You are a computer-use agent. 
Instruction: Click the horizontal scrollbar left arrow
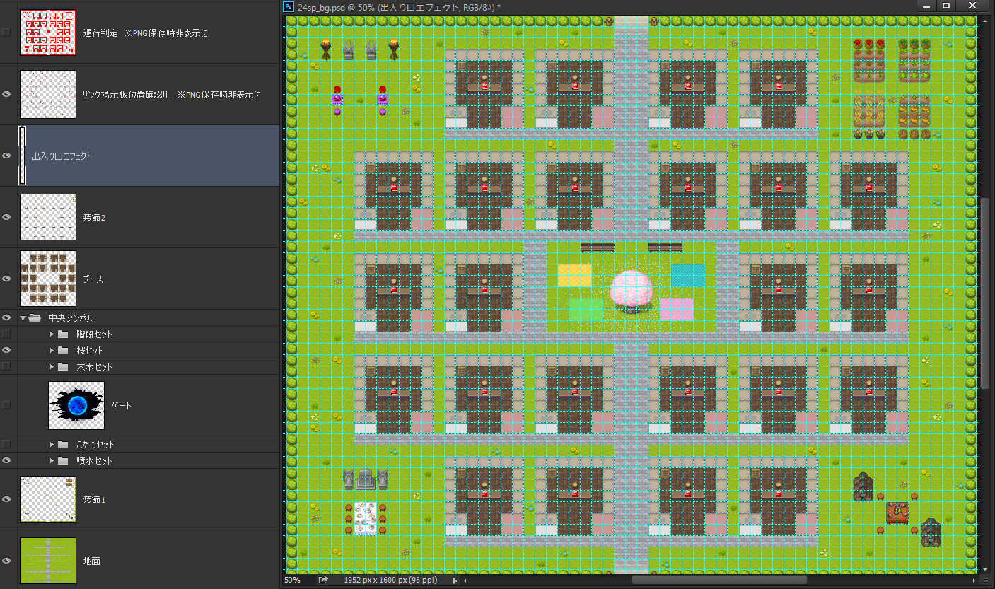466,580
